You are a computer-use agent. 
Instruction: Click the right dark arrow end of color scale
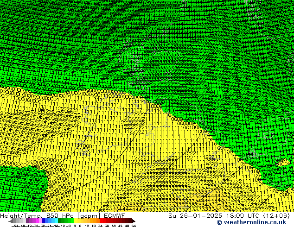134,221
